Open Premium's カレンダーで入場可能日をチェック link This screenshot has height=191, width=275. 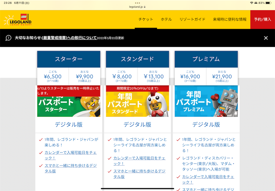208,179
